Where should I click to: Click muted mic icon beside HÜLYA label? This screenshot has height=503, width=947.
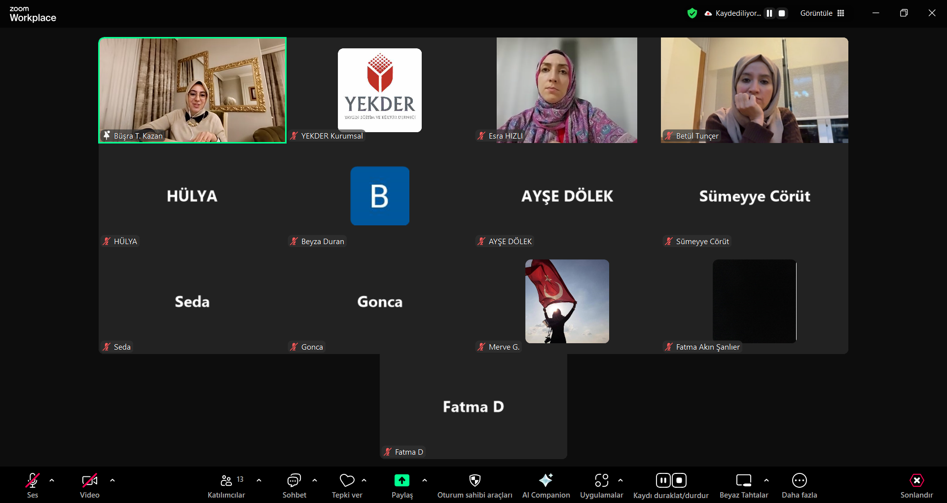point(107,241)
